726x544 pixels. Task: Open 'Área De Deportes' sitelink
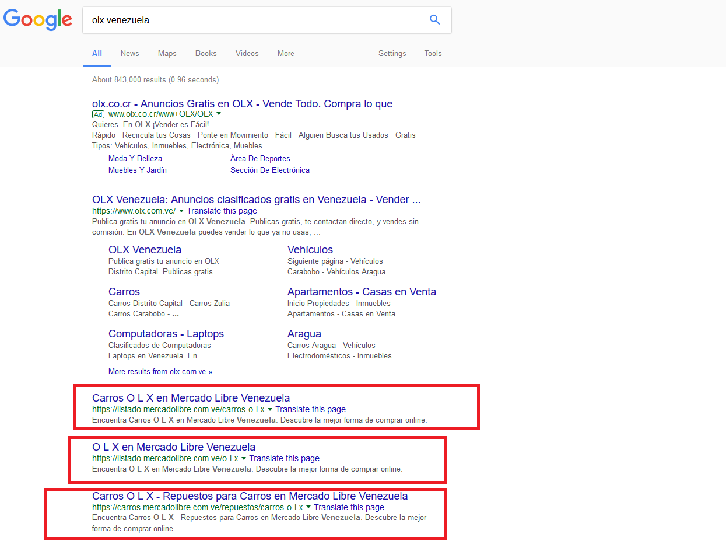pyautogui.click(x=260, y=158)
